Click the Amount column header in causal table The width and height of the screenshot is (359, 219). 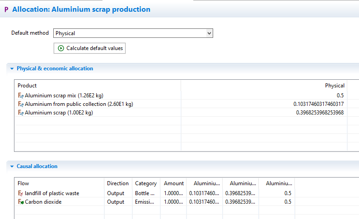[173, 183]
